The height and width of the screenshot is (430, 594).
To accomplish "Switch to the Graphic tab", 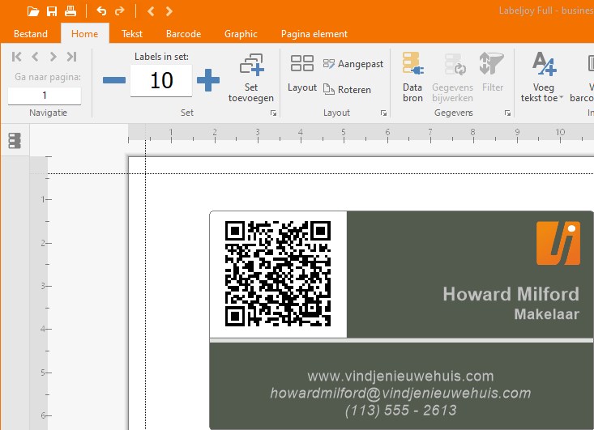I will tap(241, 34).
